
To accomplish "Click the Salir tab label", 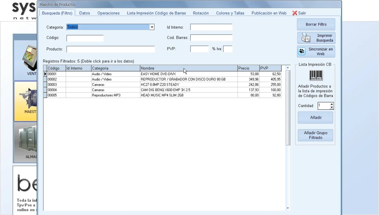I will (x=302, y=13).
